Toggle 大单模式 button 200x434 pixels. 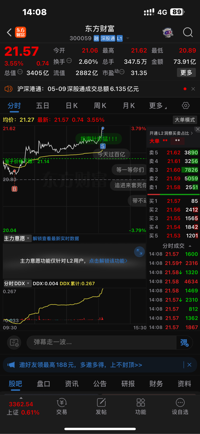185,120
